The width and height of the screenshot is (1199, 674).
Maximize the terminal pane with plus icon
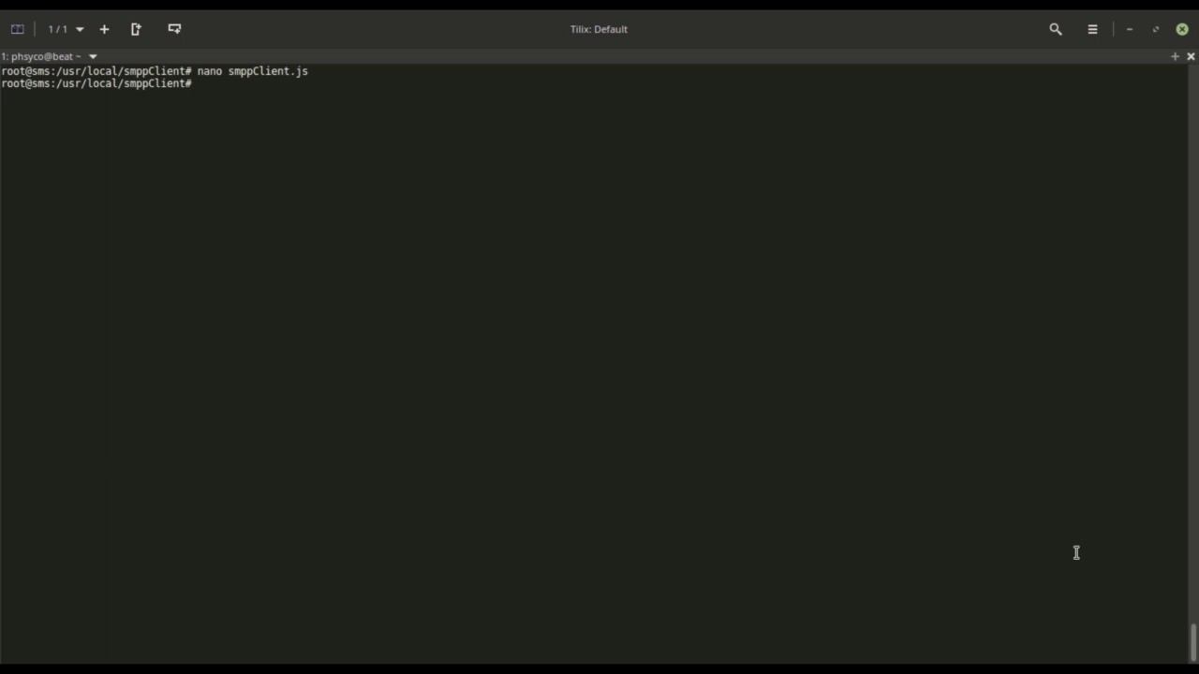(x=1175, y=56)
